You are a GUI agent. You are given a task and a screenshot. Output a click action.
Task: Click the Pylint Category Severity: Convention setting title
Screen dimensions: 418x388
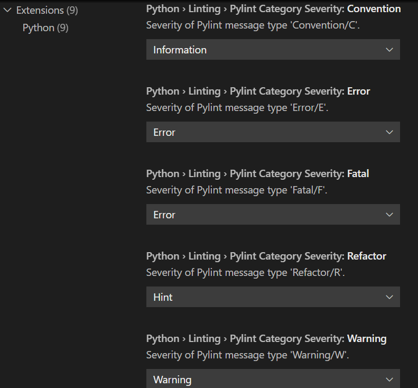point(273,8)
